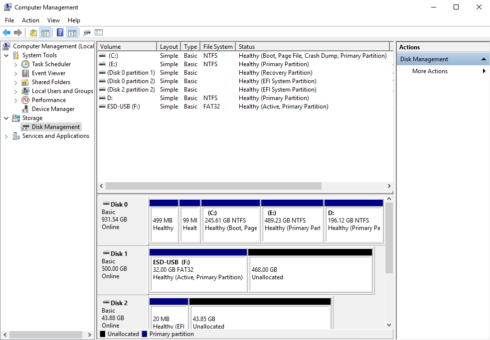Open the Action menu
This screenshot has height=340, width=490.
click(30, 20)
